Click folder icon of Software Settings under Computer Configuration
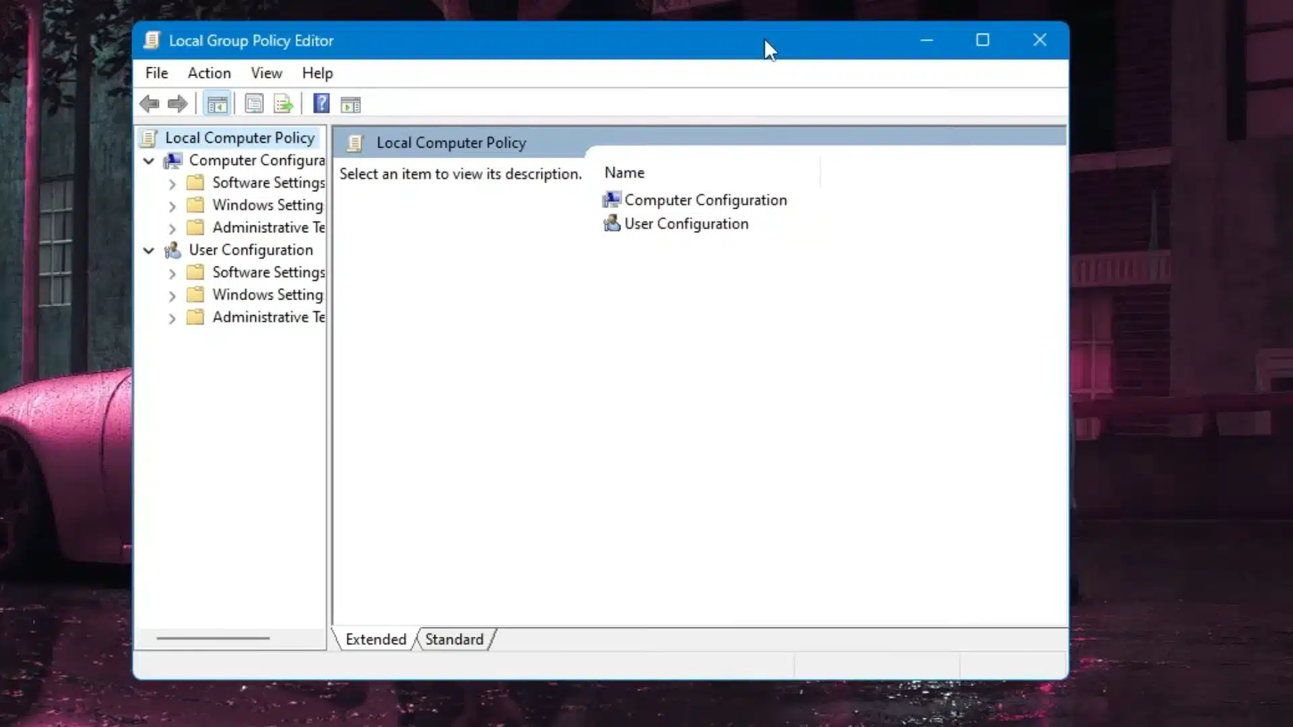The height and width of the screenshot is (727, 1293). point(195,182)
